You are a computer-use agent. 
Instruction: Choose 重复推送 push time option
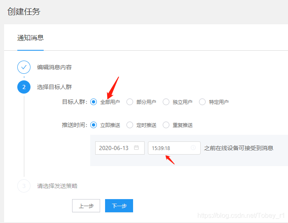pos(166,125)
